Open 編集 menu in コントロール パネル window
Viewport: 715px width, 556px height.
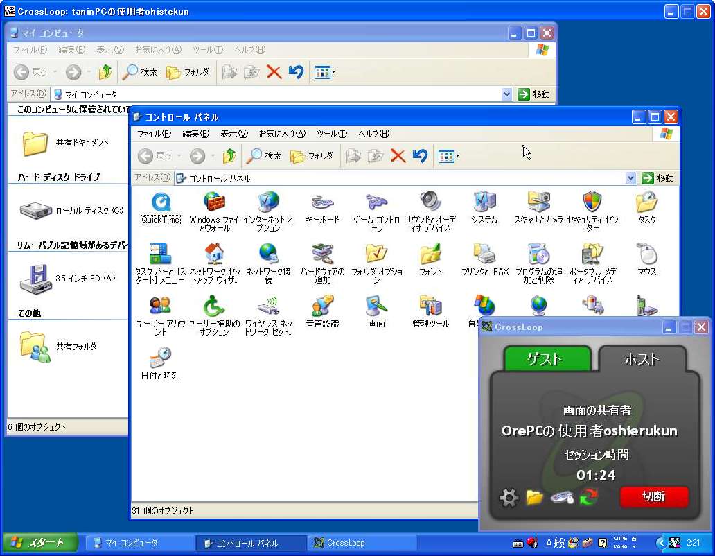(x=195, y=134)
